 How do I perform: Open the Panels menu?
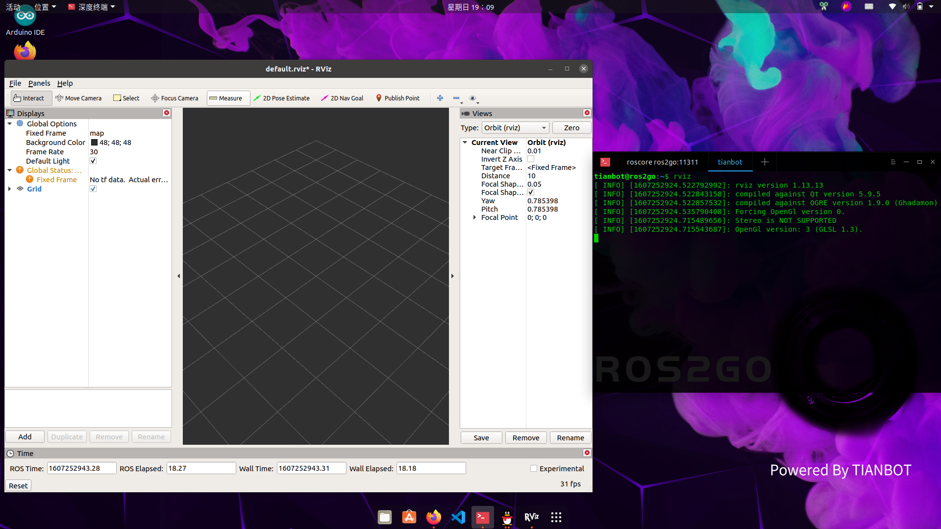pyautogui.click(x=39, y=83)
